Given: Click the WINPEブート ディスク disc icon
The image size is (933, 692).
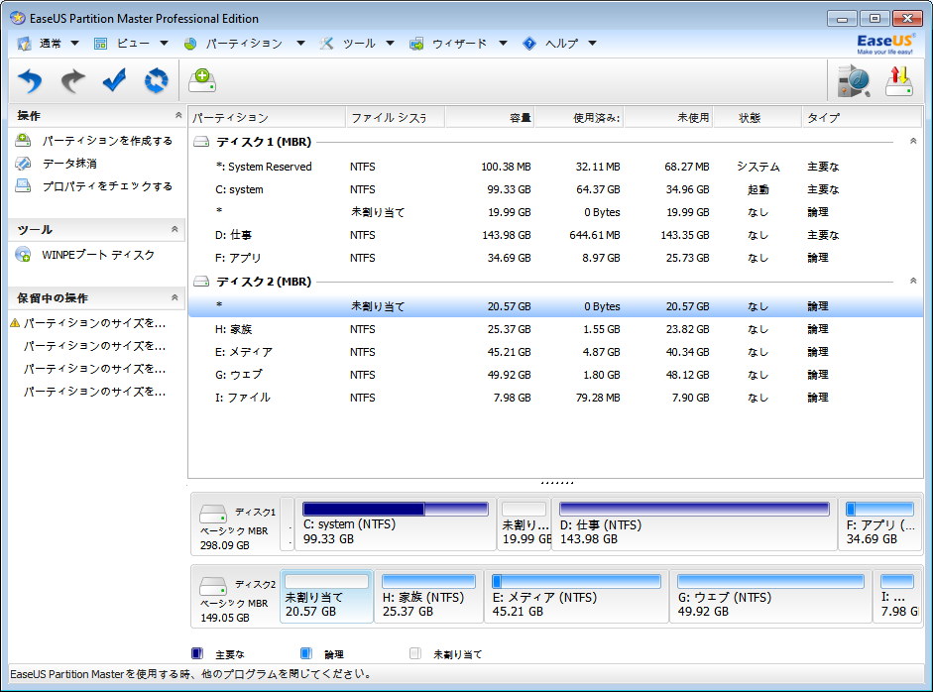Looking at the screenshot, I should click(x=23, y=255).
